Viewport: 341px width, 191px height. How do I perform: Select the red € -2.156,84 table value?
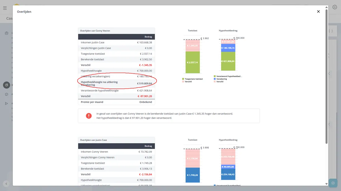145,174
